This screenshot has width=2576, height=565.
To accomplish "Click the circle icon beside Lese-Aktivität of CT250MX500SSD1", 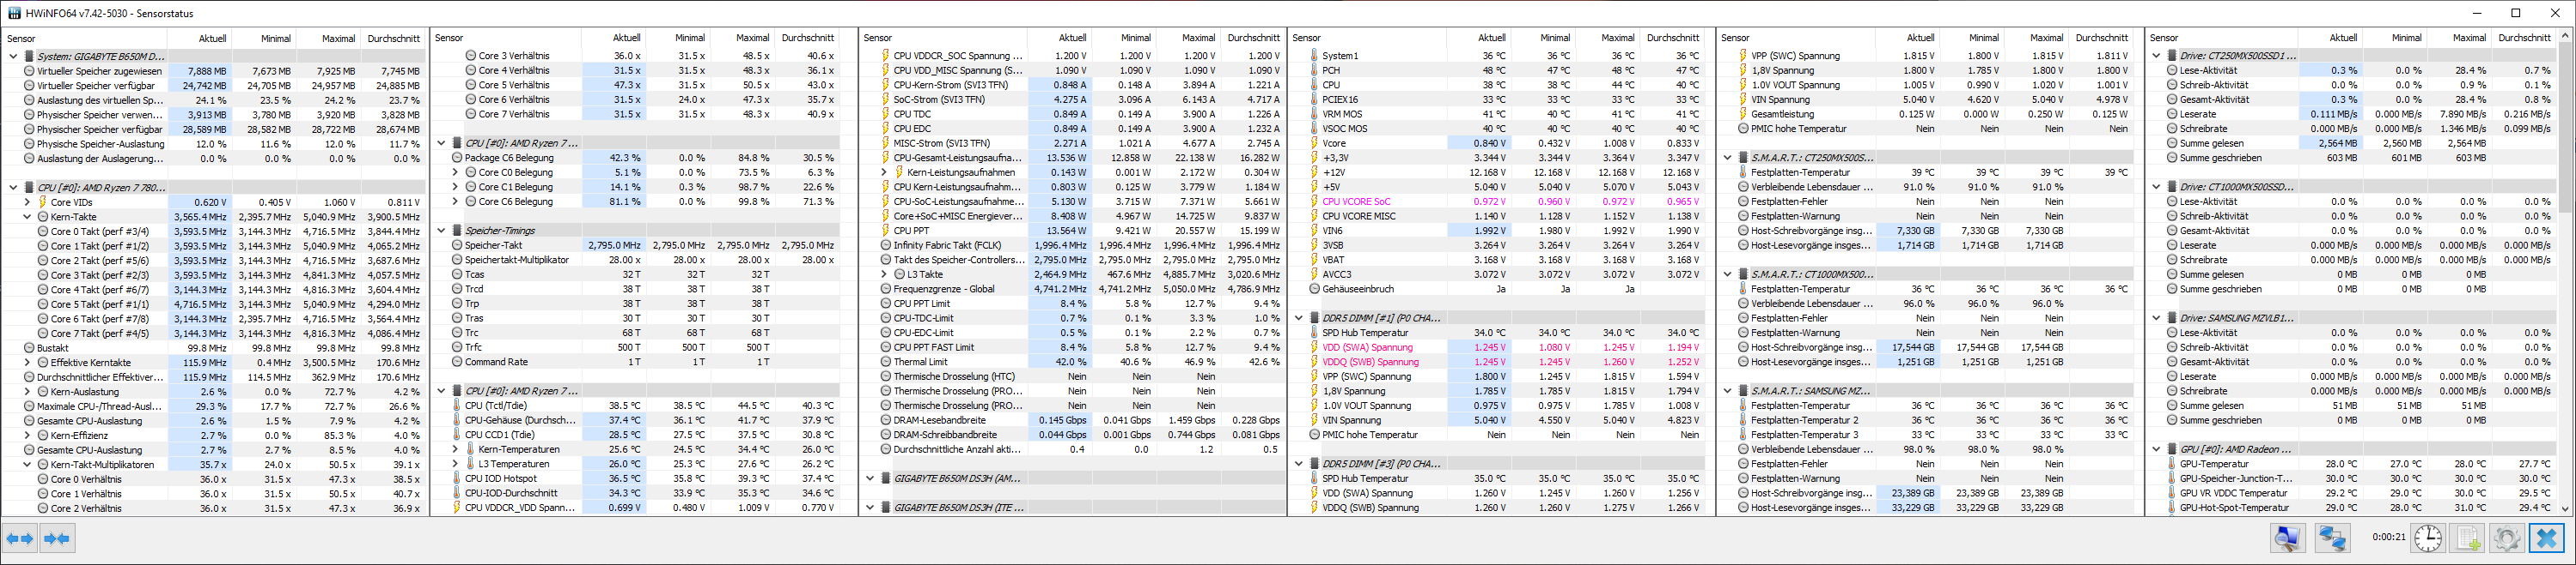I will tap(2172, 71).
